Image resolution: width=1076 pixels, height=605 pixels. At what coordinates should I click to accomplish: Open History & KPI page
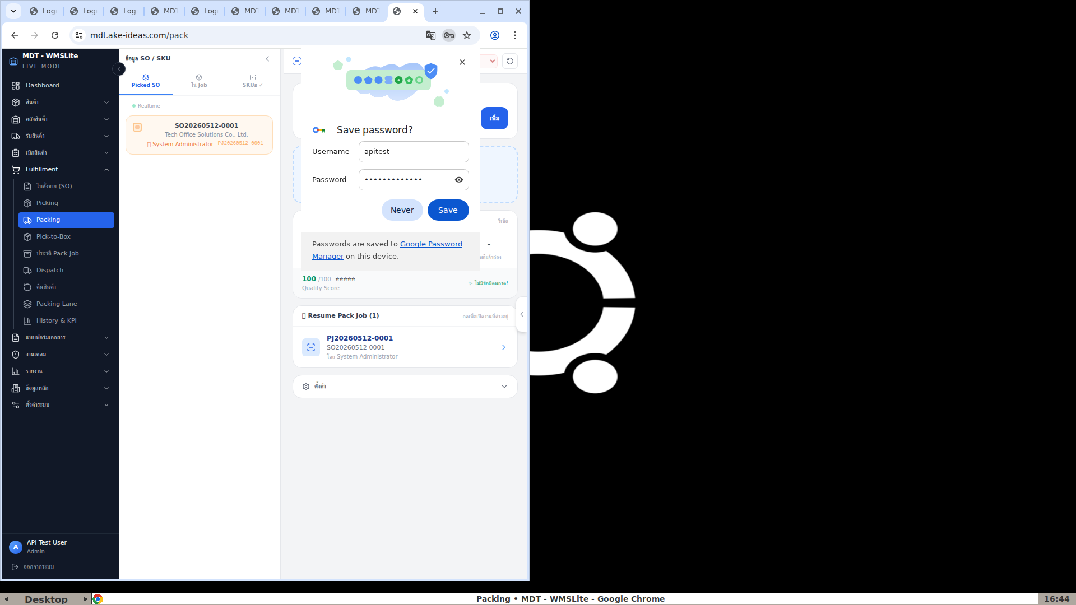pyautogui.click(x=66, y=321)
